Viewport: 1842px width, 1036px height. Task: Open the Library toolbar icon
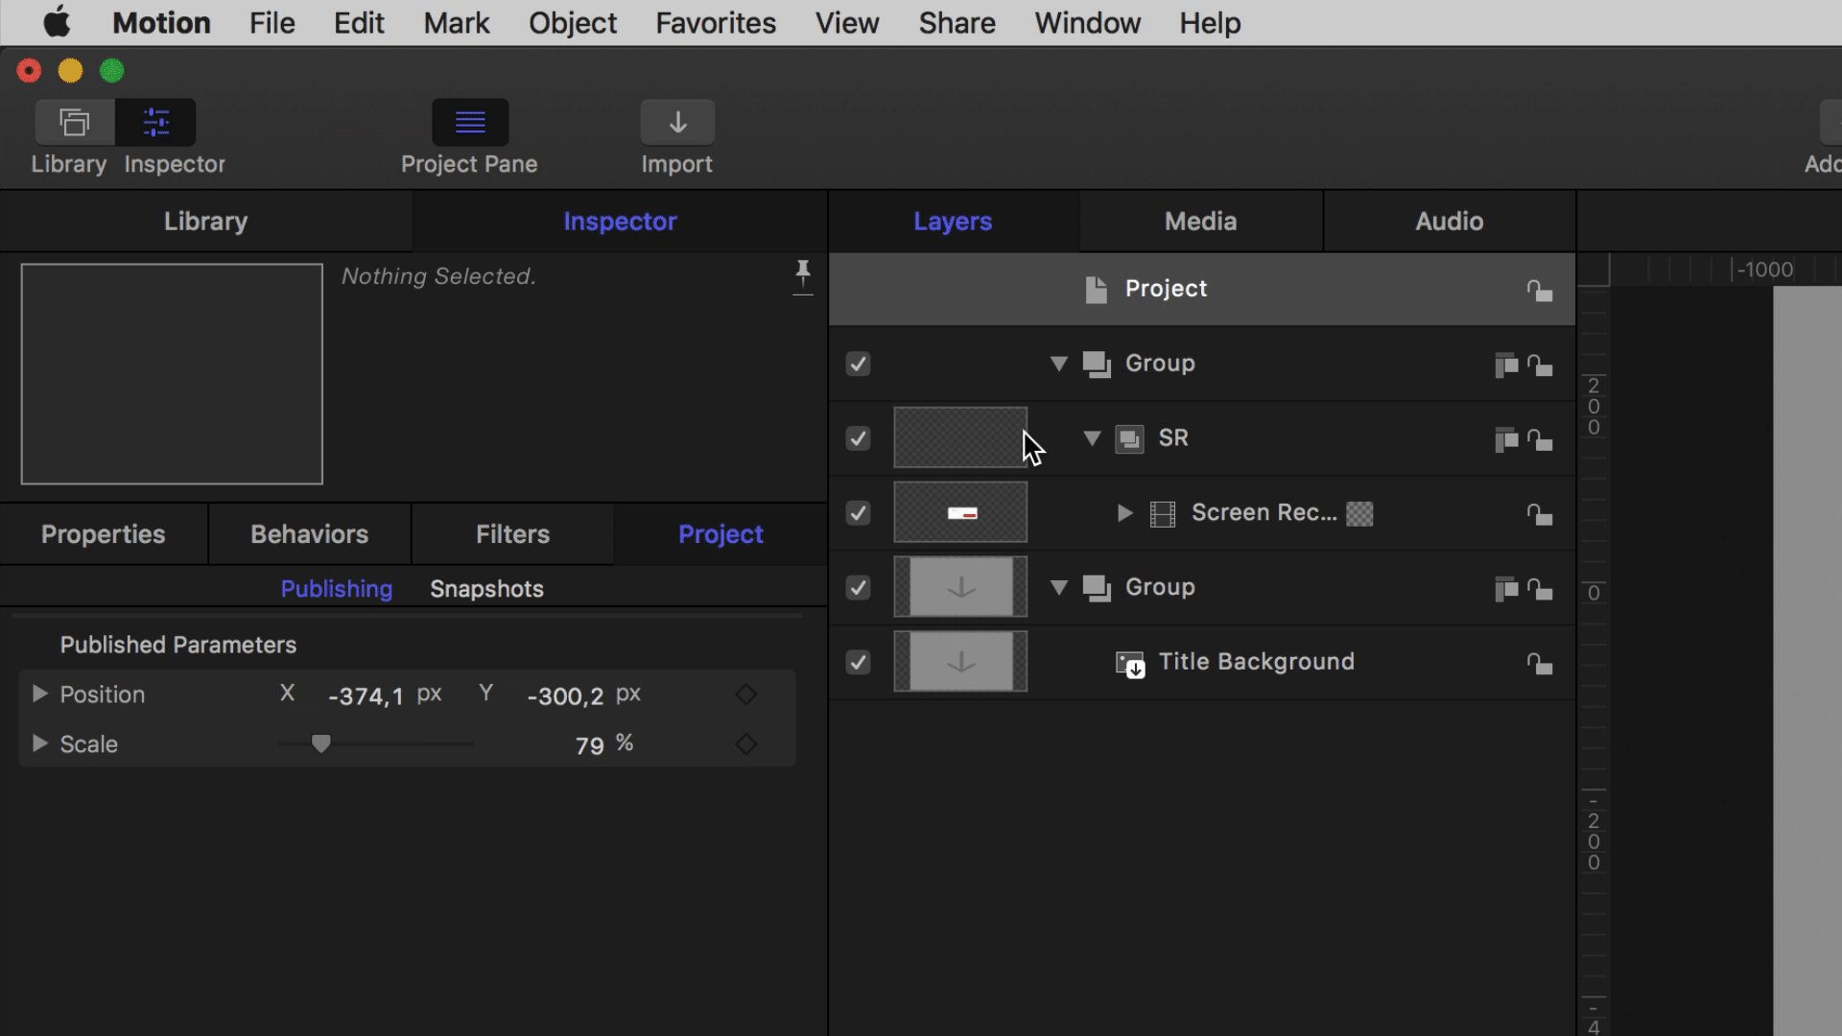click(75, 123)
